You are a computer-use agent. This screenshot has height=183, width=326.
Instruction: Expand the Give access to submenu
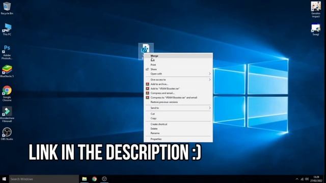click(x=178, y=80)
